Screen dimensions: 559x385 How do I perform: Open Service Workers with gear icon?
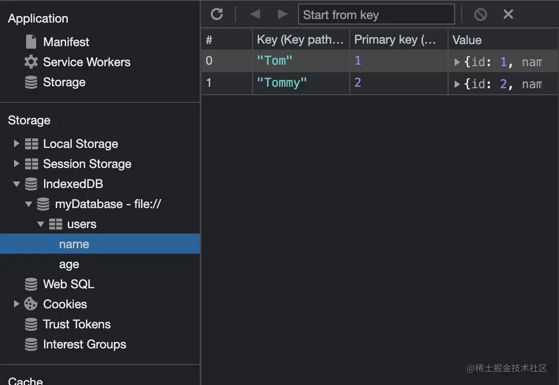coord(31,62)
